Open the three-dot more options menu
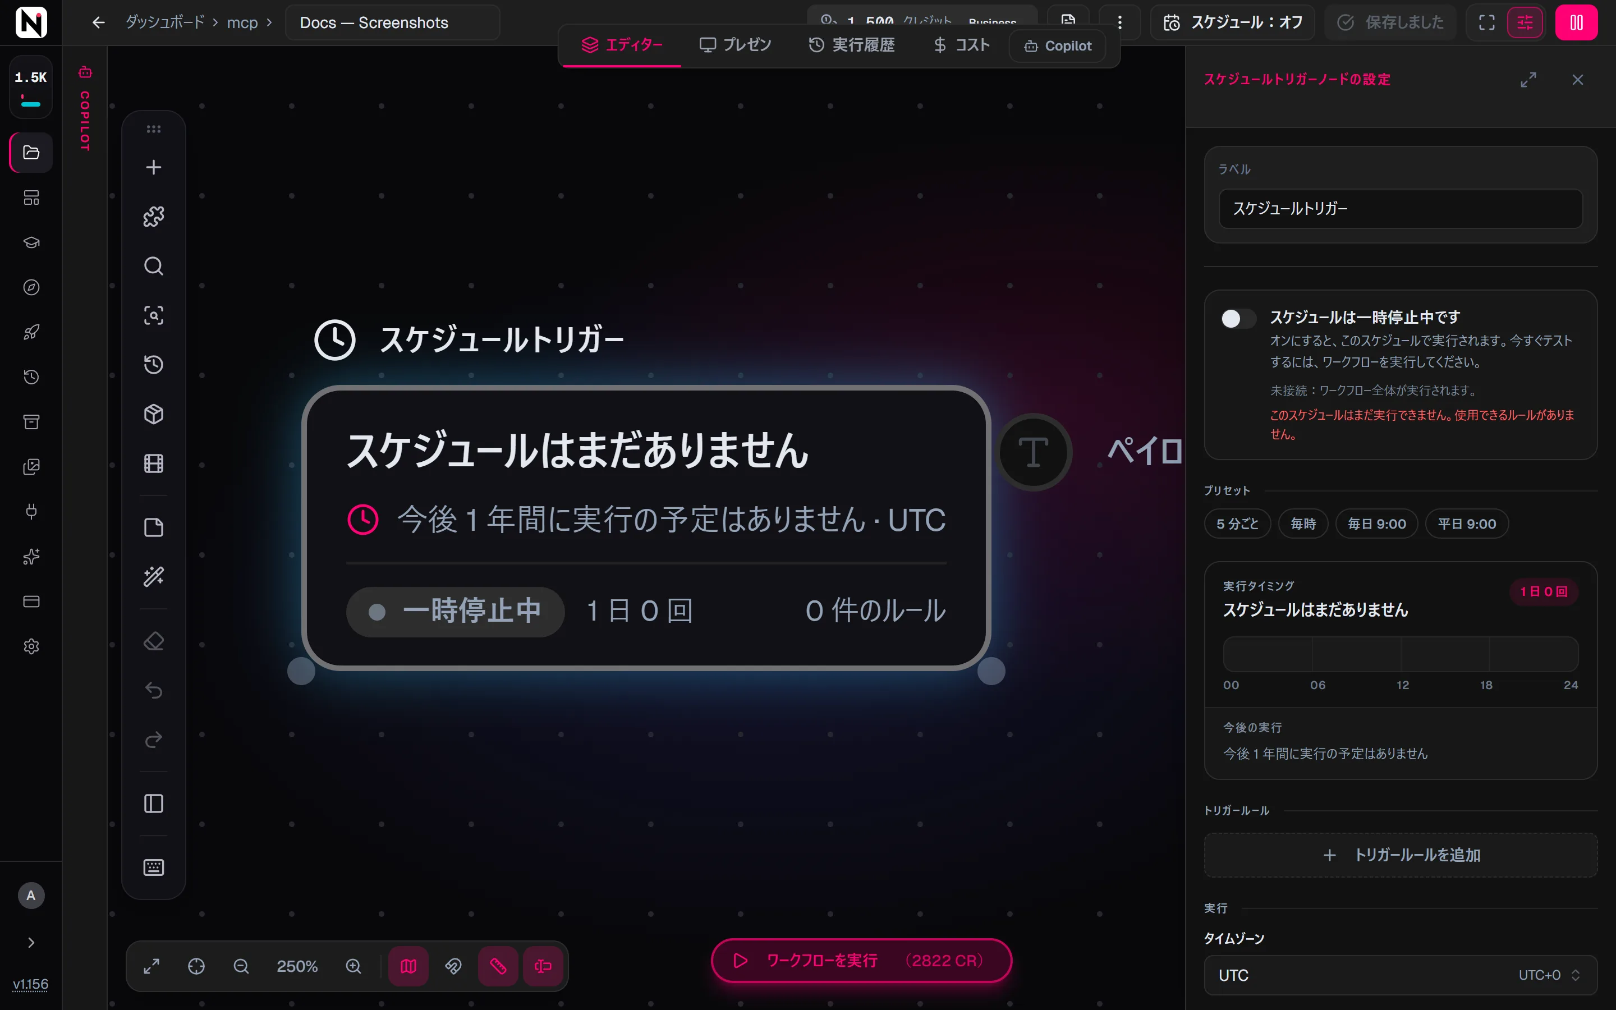The image size is (1616, 1010). click(x=1120, y=22)
